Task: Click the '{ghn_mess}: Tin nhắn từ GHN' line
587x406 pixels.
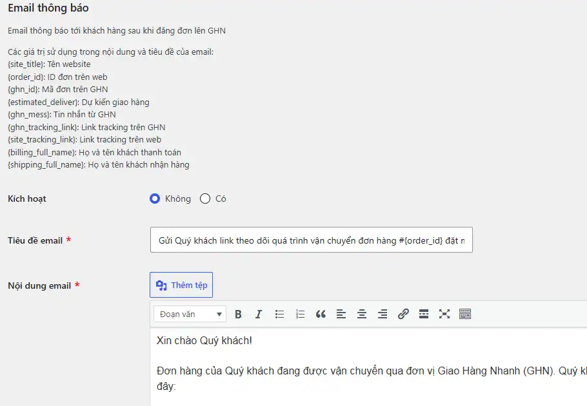Action: pyautogui.click(x=62, y=115)
